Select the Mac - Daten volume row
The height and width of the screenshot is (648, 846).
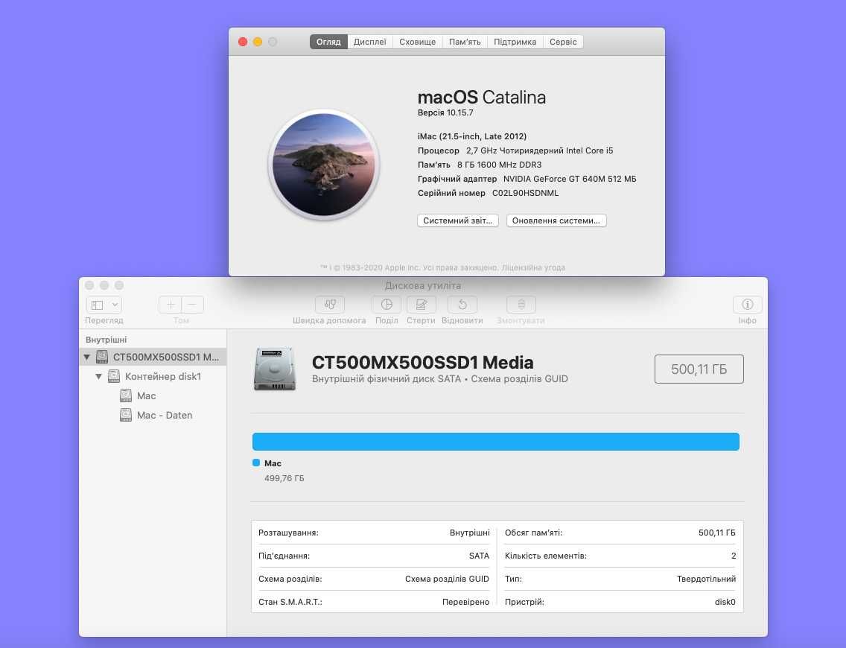[153, 415]
